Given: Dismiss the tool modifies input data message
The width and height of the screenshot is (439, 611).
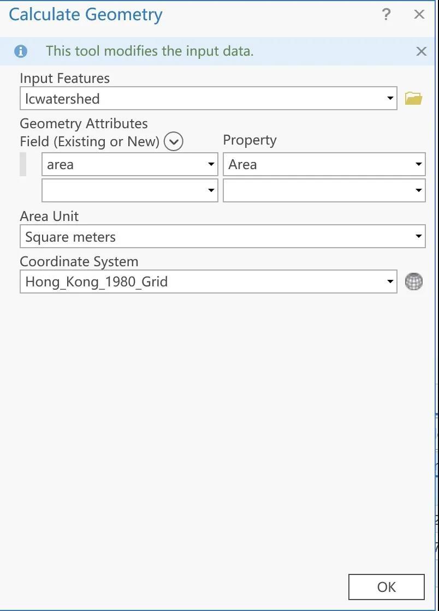Looking at the screenshot, I should pyautogui.click(x=421, y=51).
